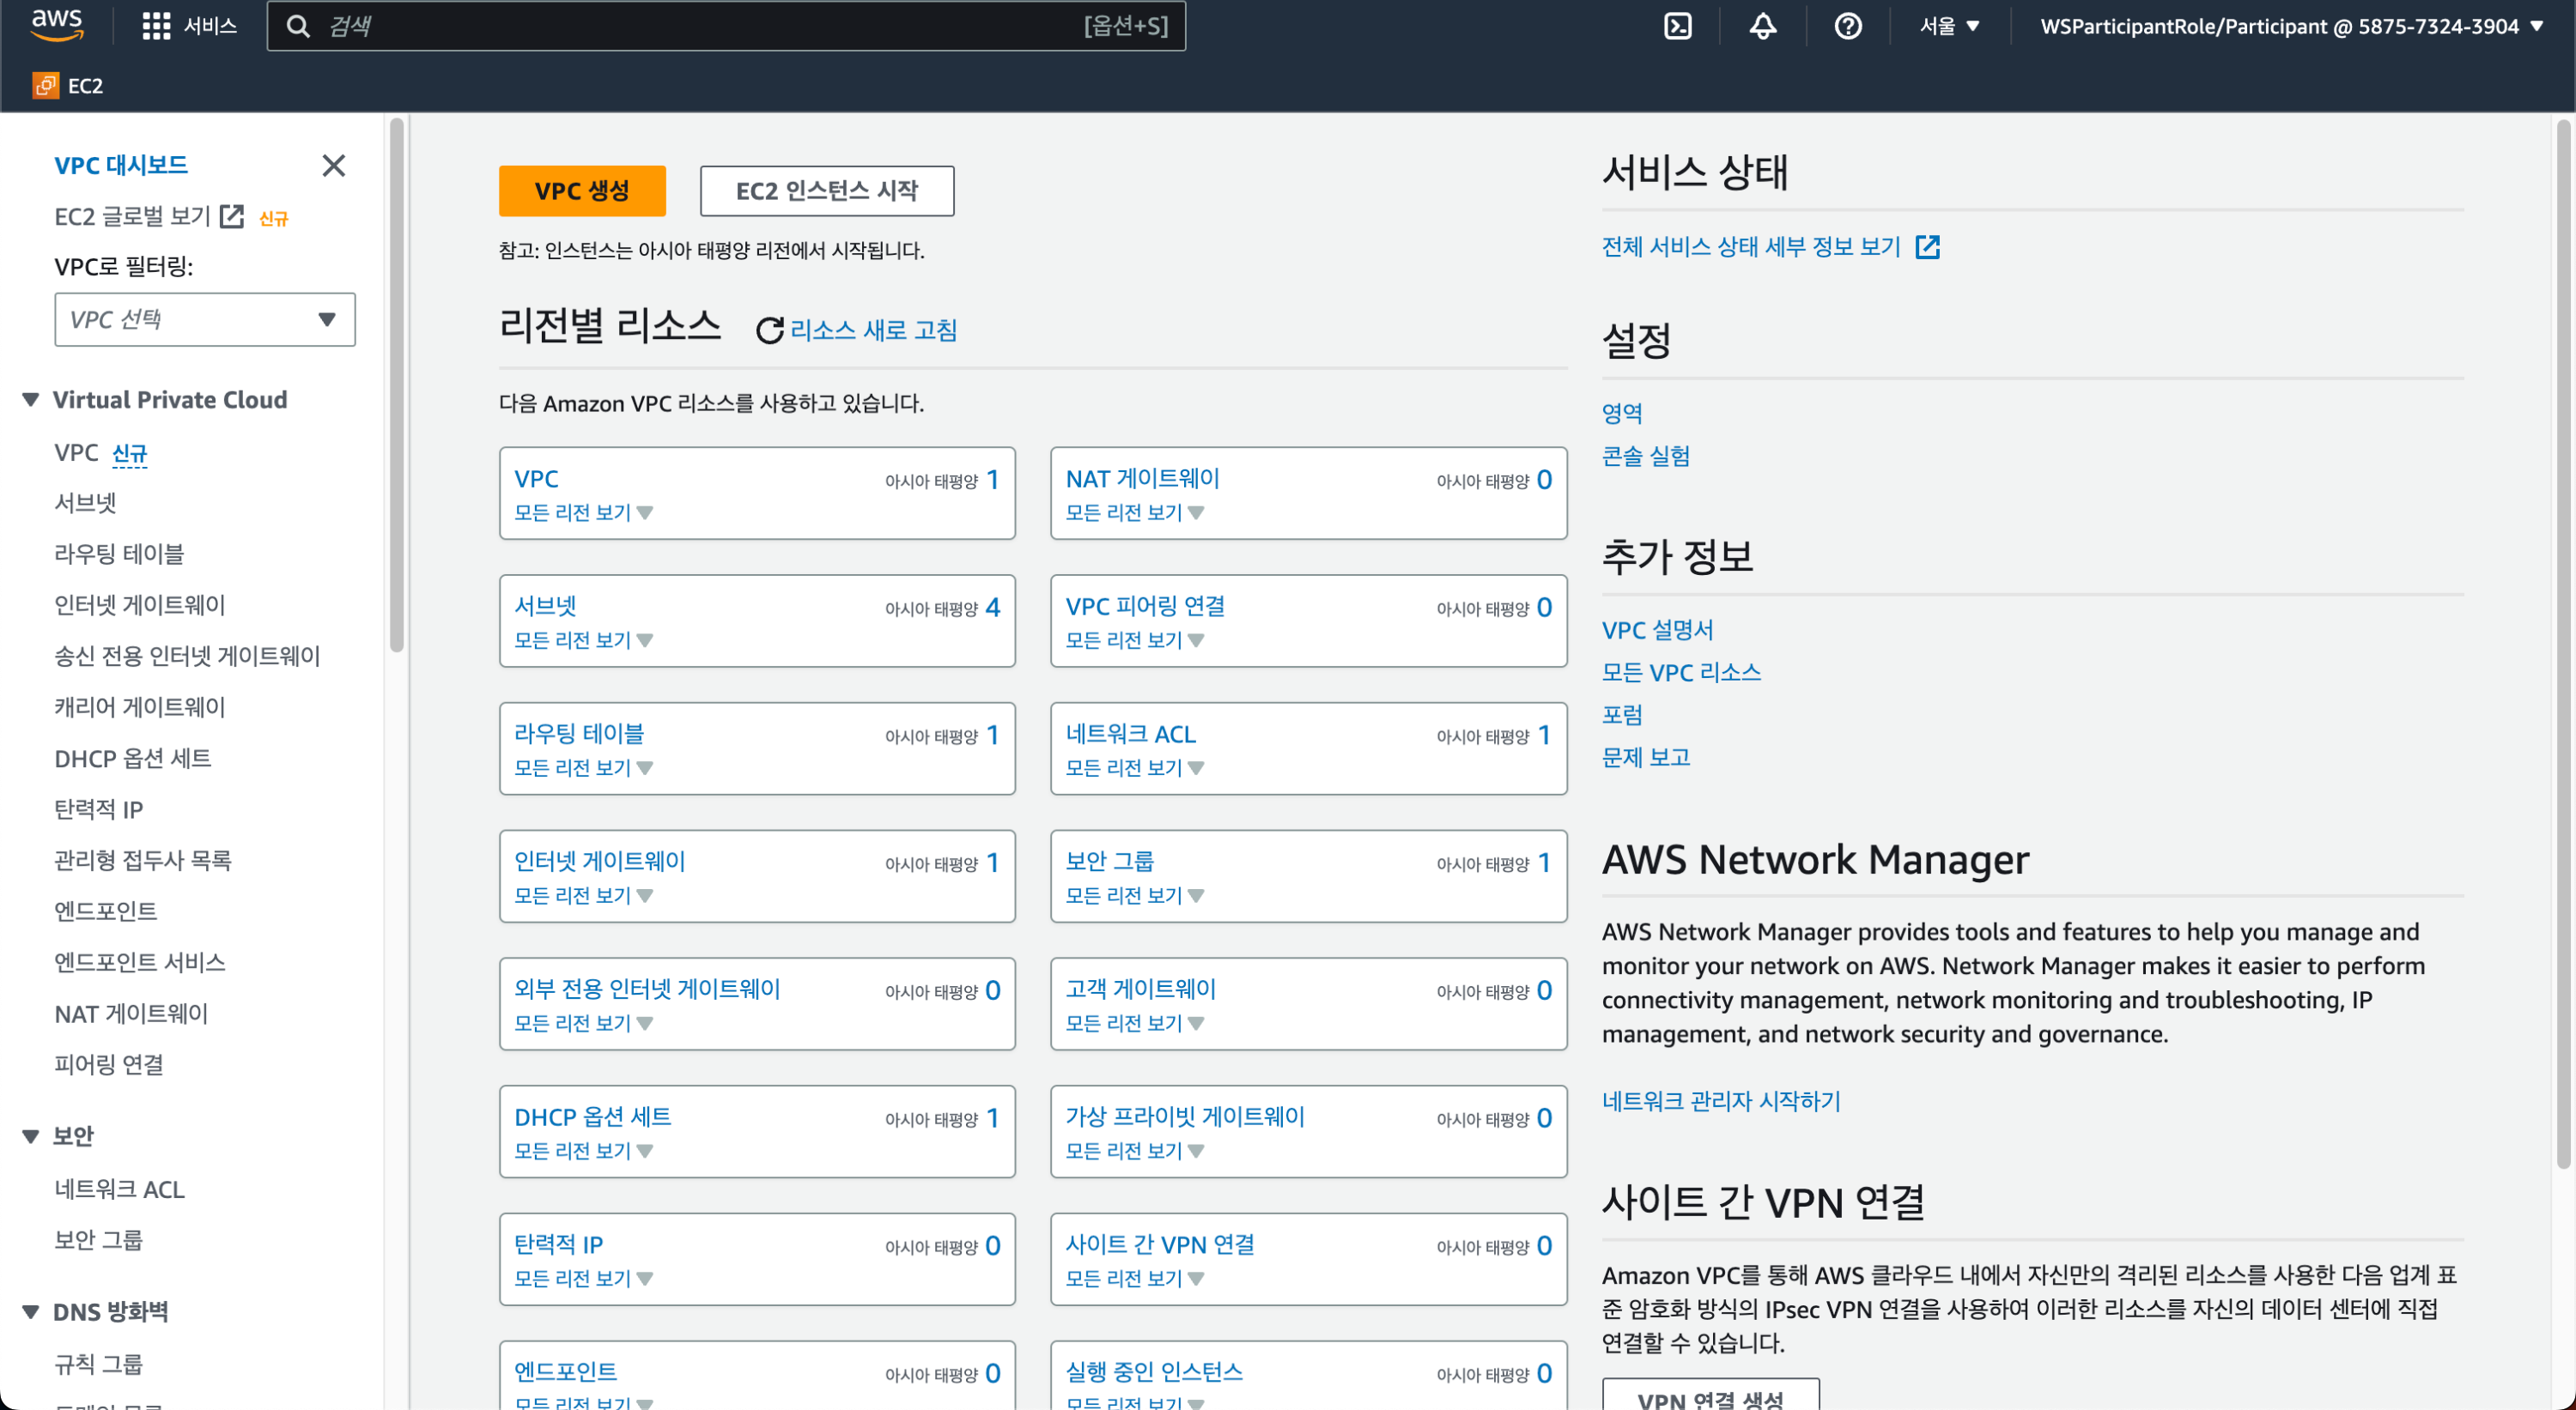The height and width of the screenshot is (1410, 2576).
Task: Open the 영역 settings link
Action: 1622,414
